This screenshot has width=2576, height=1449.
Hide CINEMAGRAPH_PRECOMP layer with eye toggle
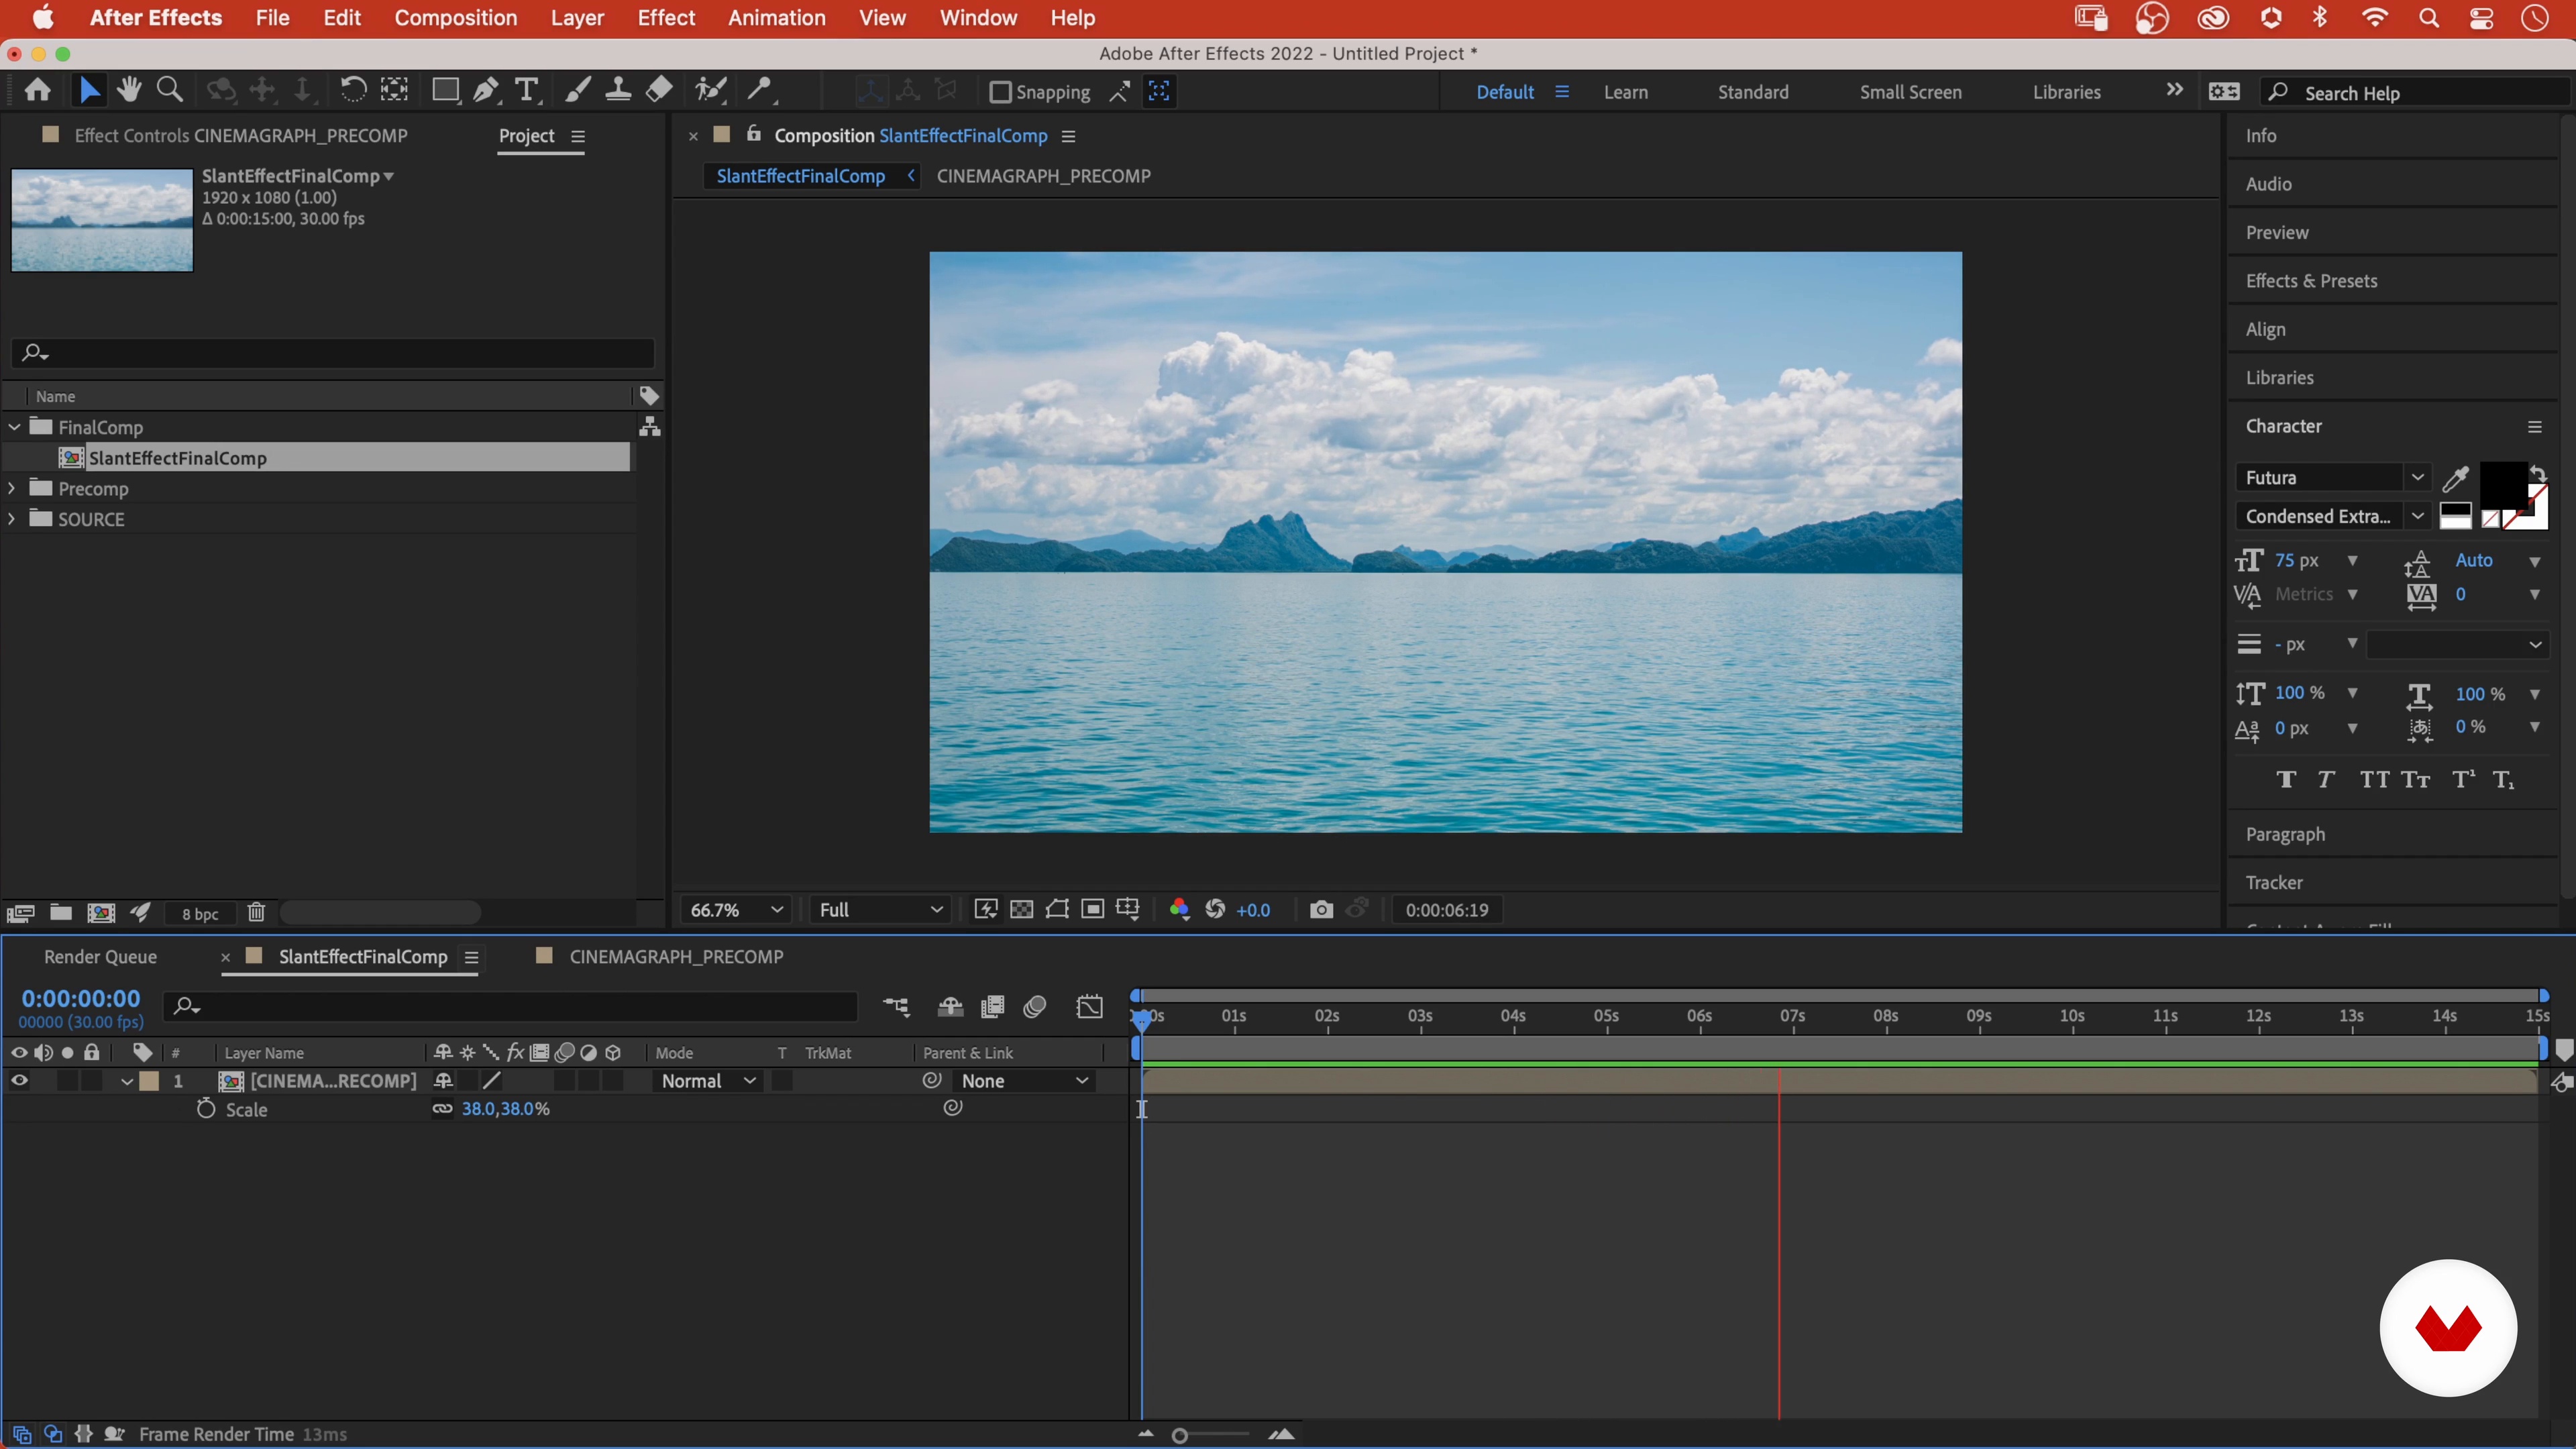pos(19,1081)
